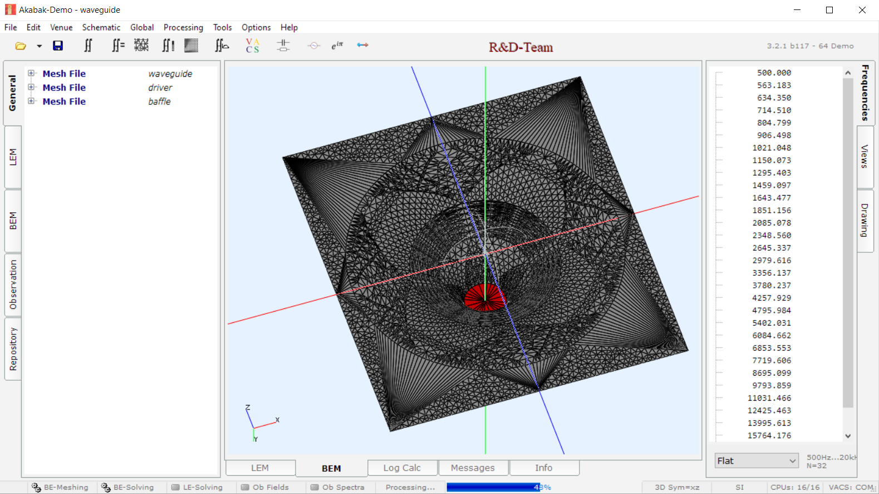Click the blue-red double arrow icon
The image size is (879, 494).
click(x=363, y=45)
